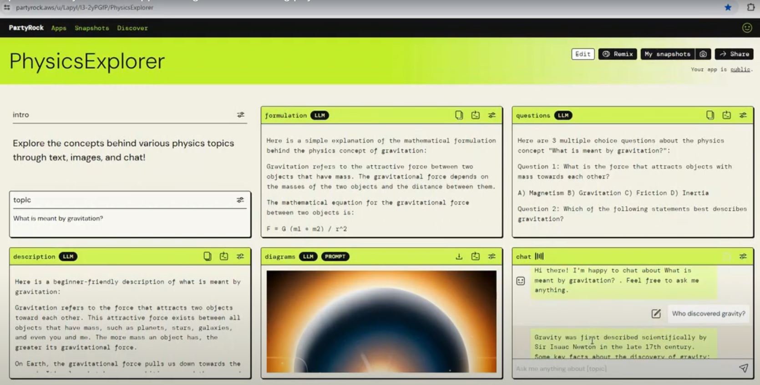
Task: Open settings icon on topic widget
Action: tap(240, 200)
